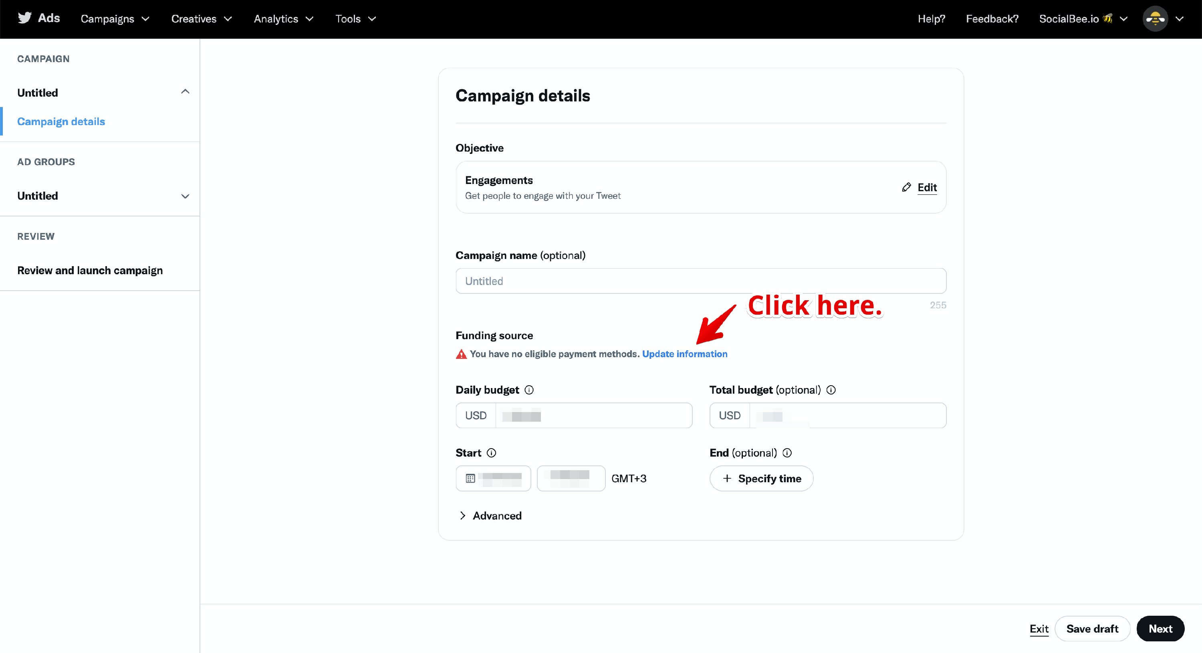The image size is (1202, 653).
Task: Open the SocialBee.io account switcher
Action: coord(1083,19)
